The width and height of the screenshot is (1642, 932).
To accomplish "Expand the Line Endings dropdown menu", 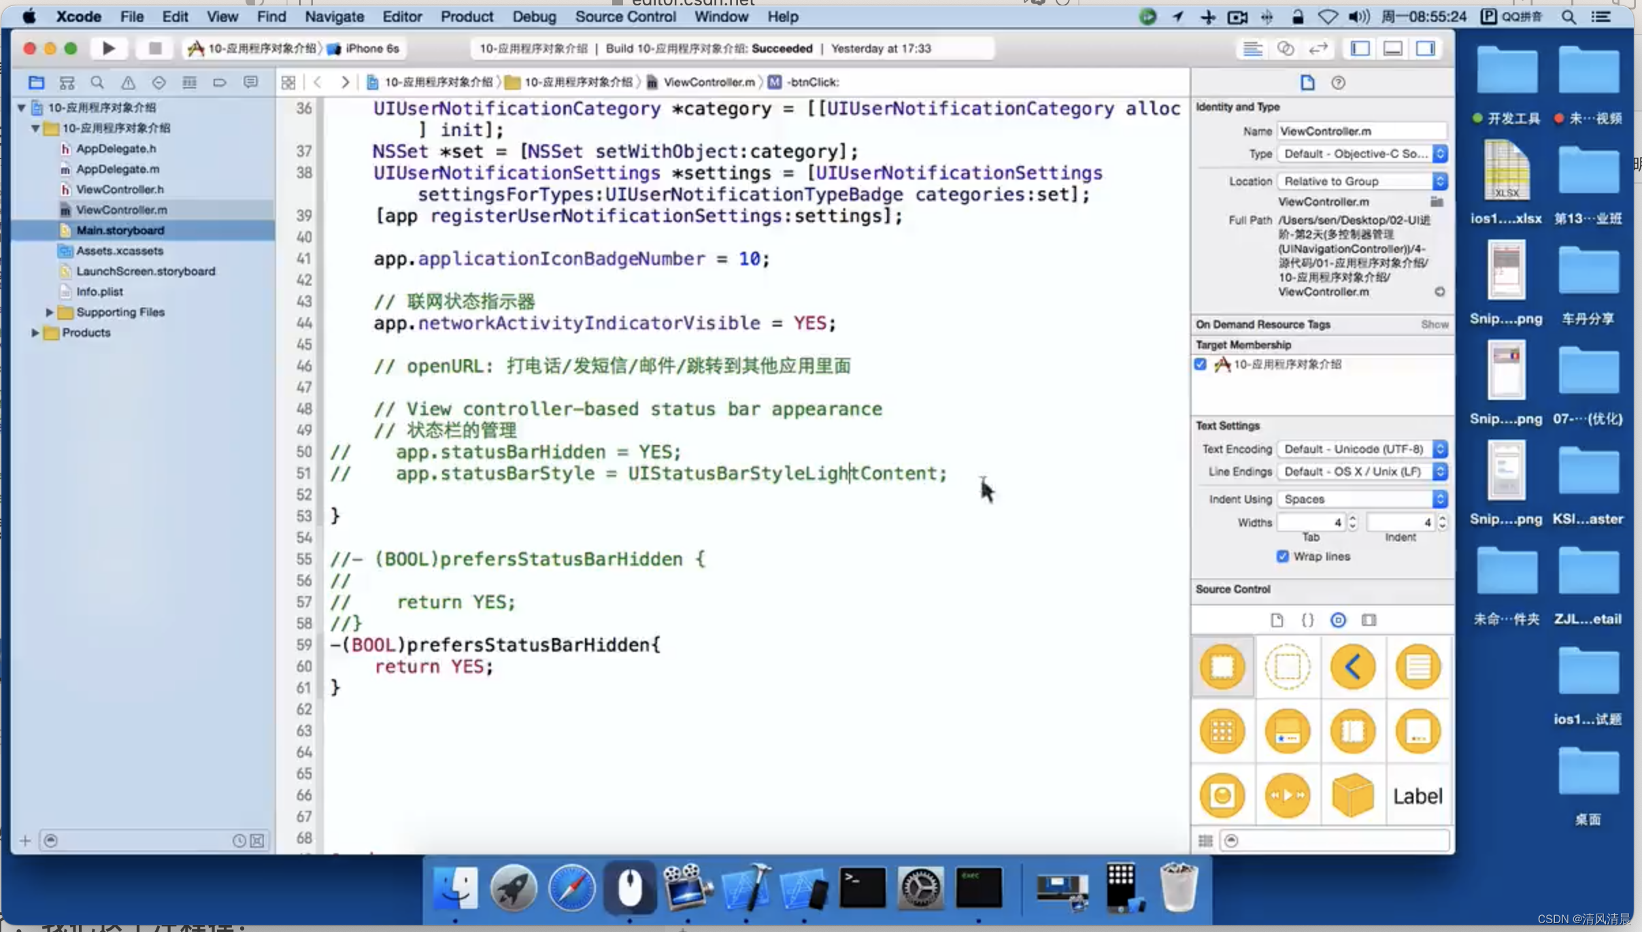I will point(1441,471).
